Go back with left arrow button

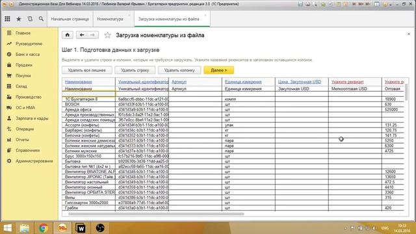(x=82, y=35)
